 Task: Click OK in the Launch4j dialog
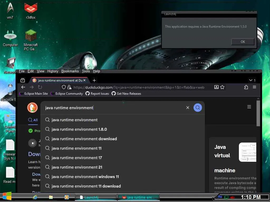(x=243, y=42)
